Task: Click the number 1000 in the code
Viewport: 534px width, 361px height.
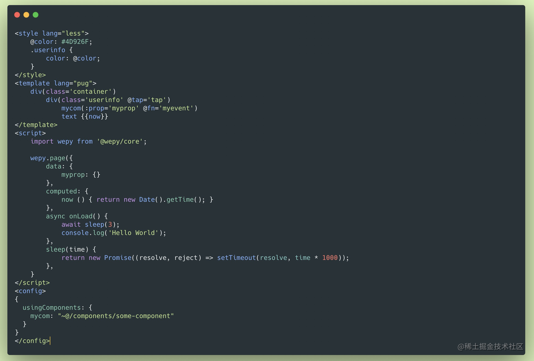Action: click(x=330, y=258)
